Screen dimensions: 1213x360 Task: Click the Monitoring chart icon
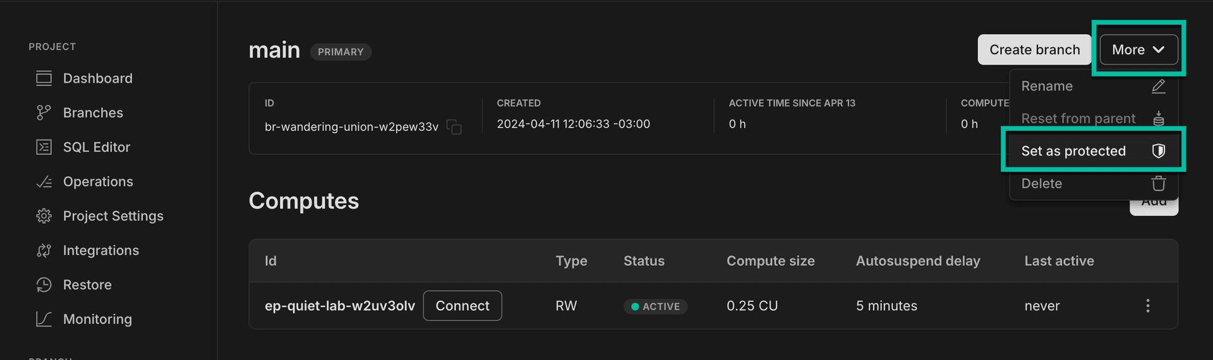(44, 319)
